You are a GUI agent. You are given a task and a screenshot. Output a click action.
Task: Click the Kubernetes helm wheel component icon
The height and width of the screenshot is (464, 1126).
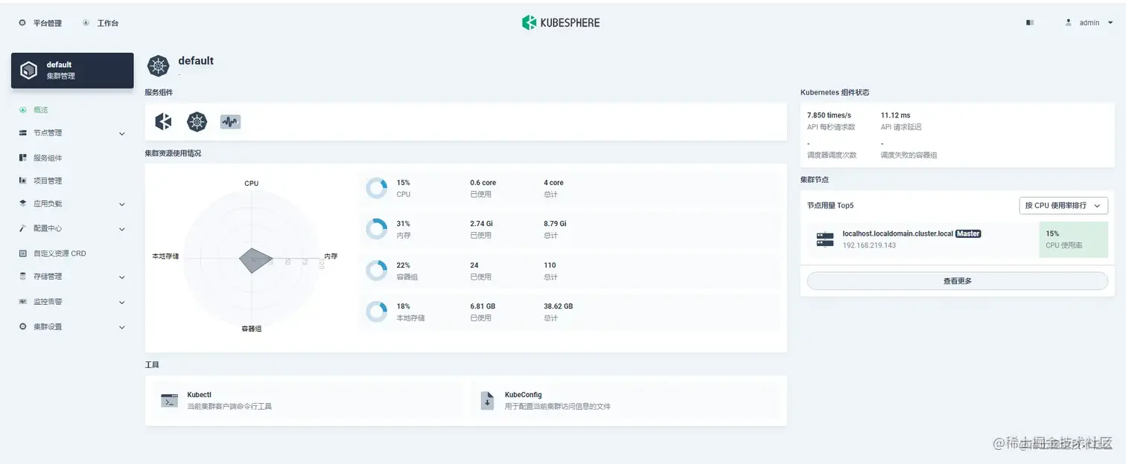[197, 121]
